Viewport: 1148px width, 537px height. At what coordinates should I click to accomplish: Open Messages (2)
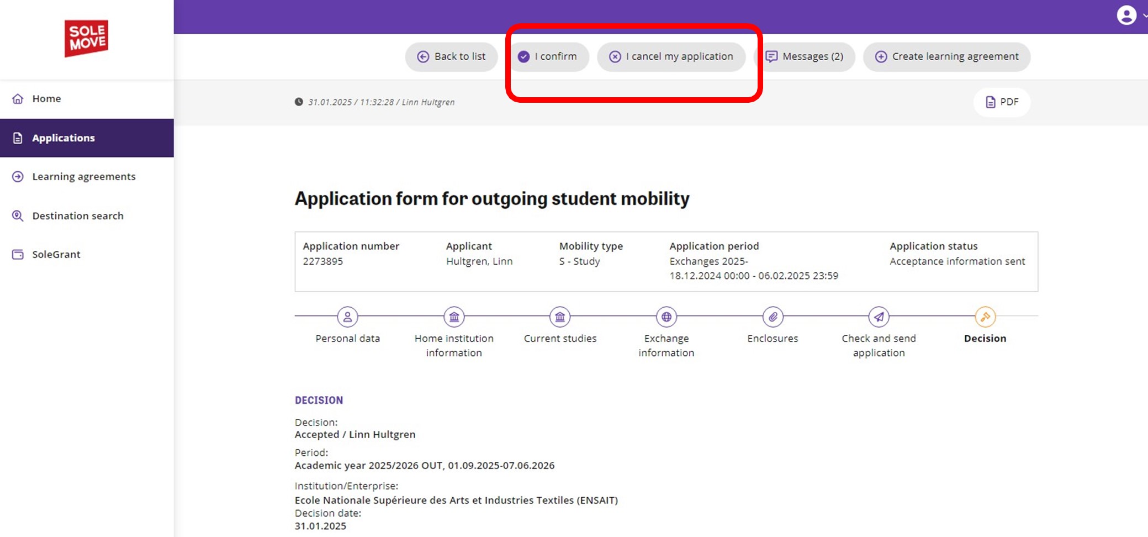coord(804,57)
